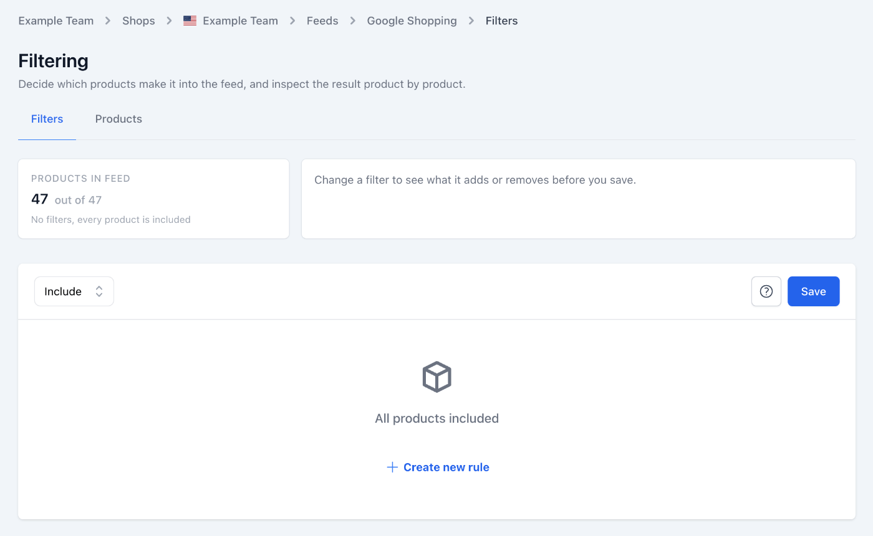873x536 pixels.
Task: Click the box icon above All products included
Action: point(436,377)
